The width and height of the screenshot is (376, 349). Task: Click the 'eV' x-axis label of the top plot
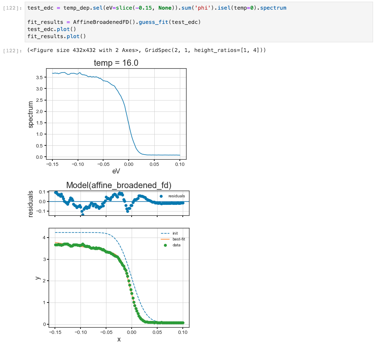point(116,171)
